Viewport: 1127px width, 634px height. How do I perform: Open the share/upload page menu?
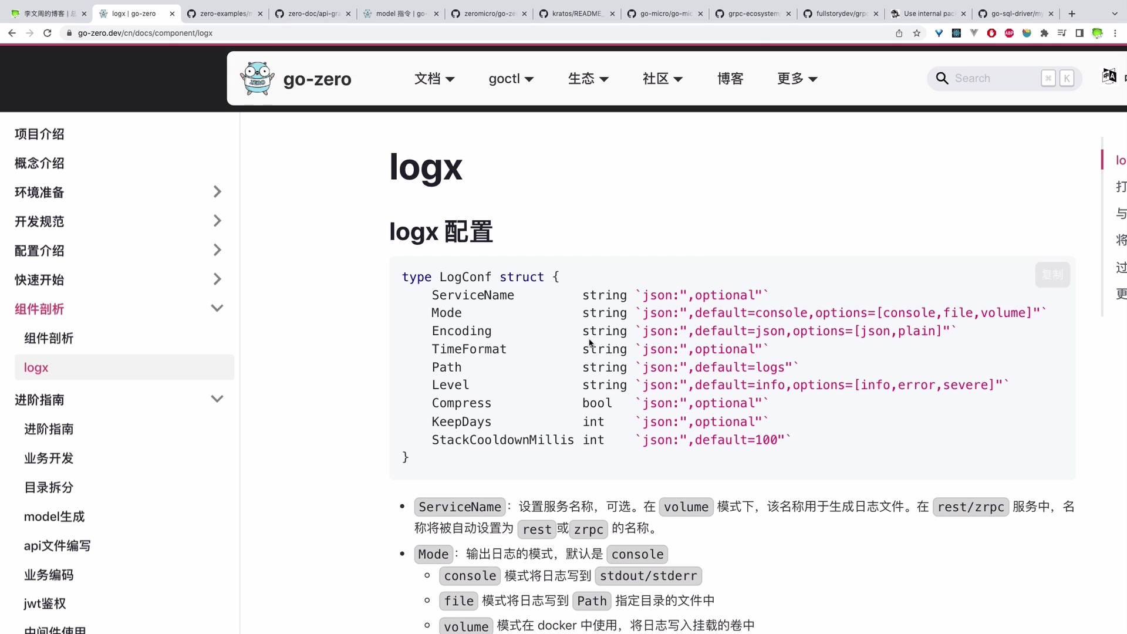pyautogui.click(x=899, y=33)
